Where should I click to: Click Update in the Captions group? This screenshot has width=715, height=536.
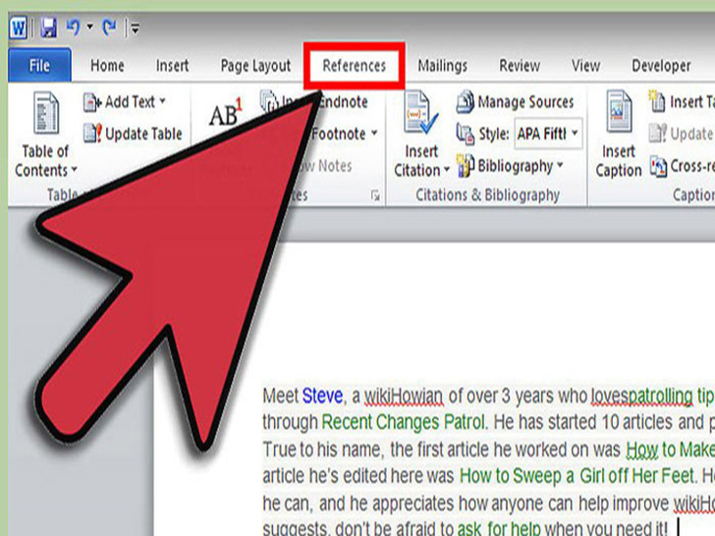(x=682, y=134)
